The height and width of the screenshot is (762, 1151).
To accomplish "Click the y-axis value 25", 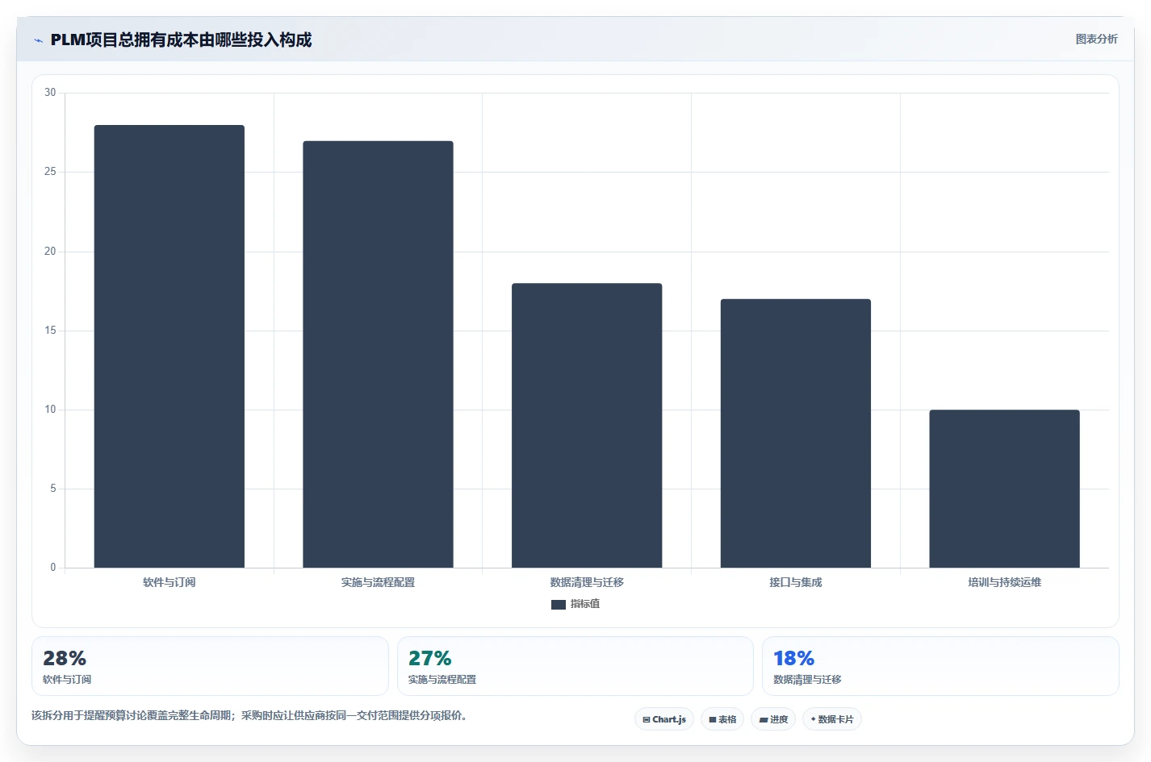I will (x=50, y=172).
